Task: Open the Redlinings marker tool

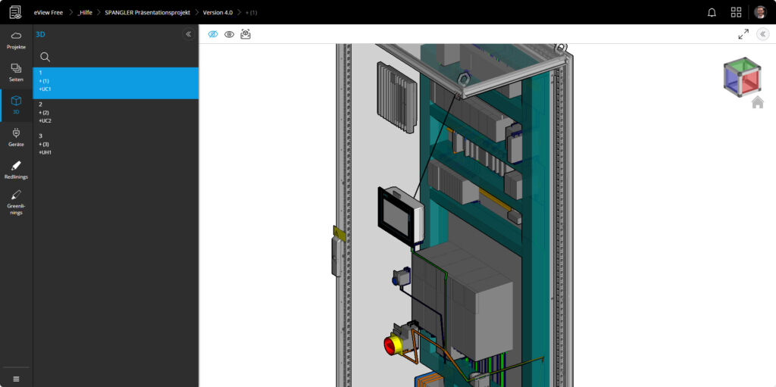Action: [x=16, y=170]
